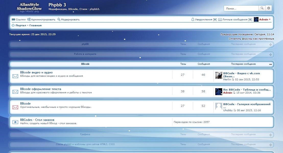Open the Администрировать menu item
This screenshot has width=283, height=153.
click(41, 19)
